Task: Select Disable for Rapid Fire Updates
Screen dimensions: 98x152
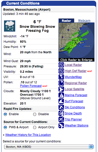Action: [x=35, y=114]
